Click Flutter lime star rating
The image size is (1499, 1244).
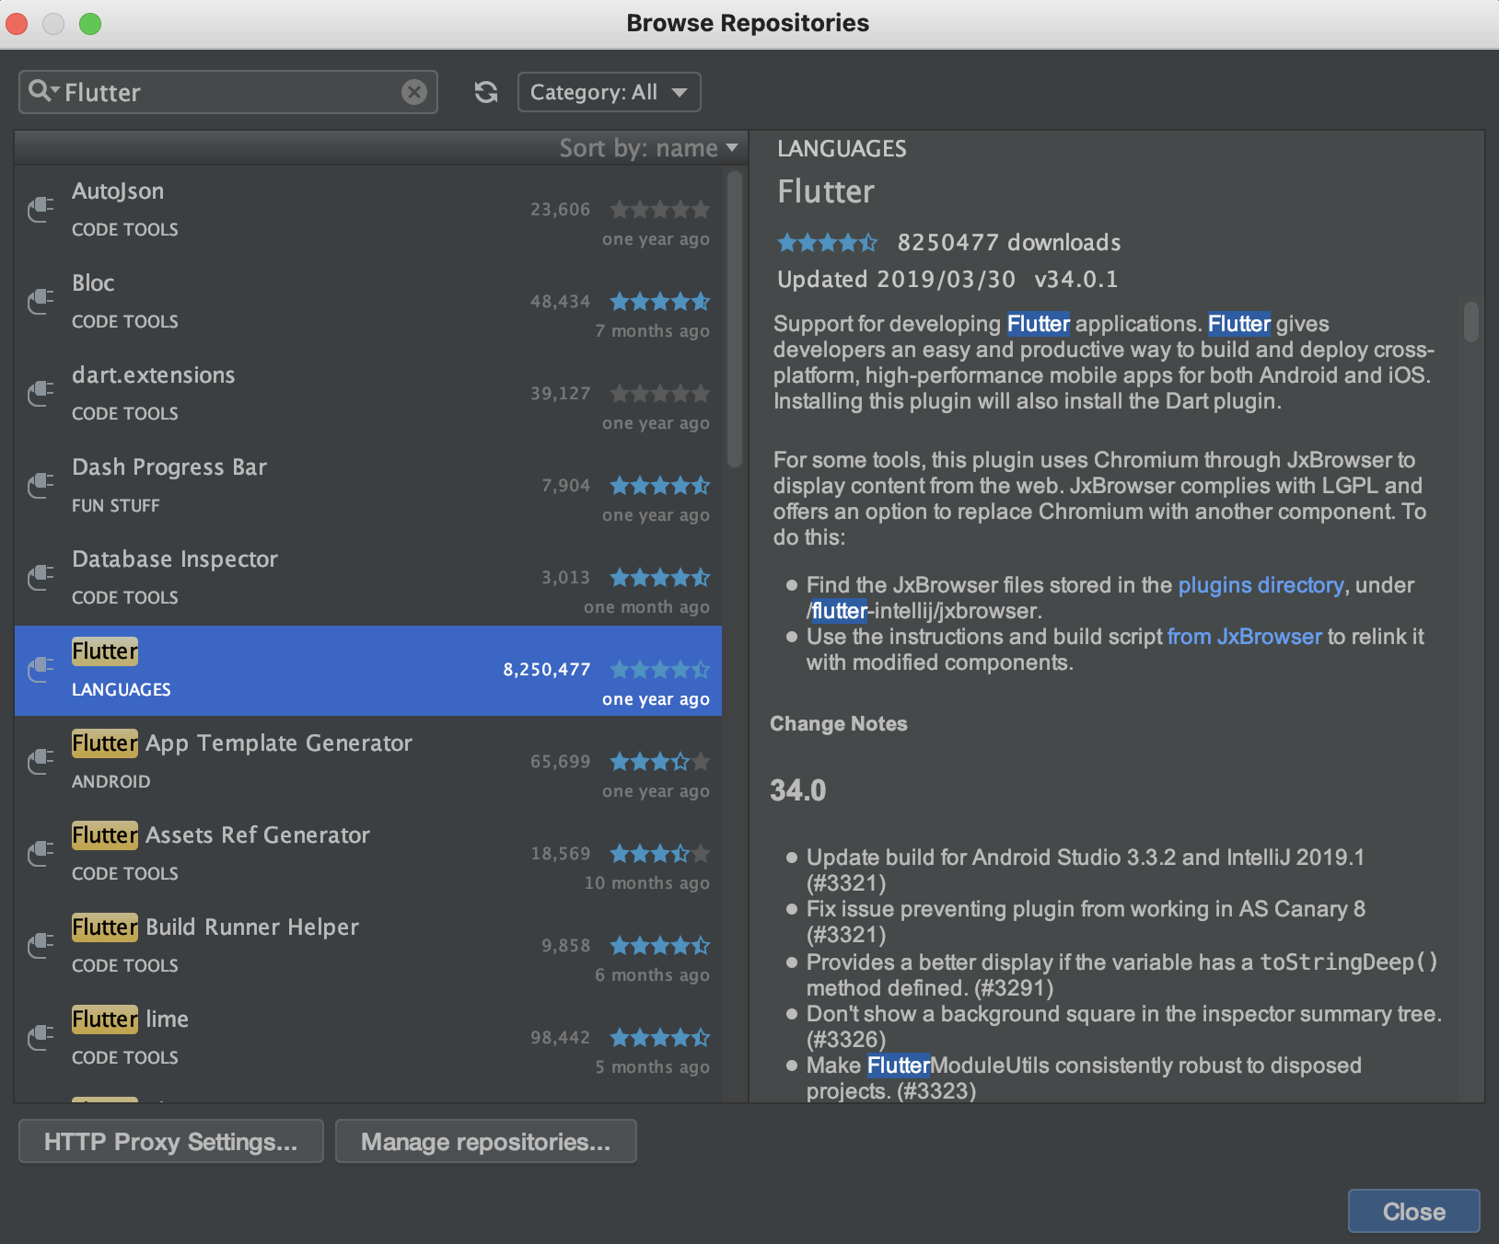(660, 1038)
